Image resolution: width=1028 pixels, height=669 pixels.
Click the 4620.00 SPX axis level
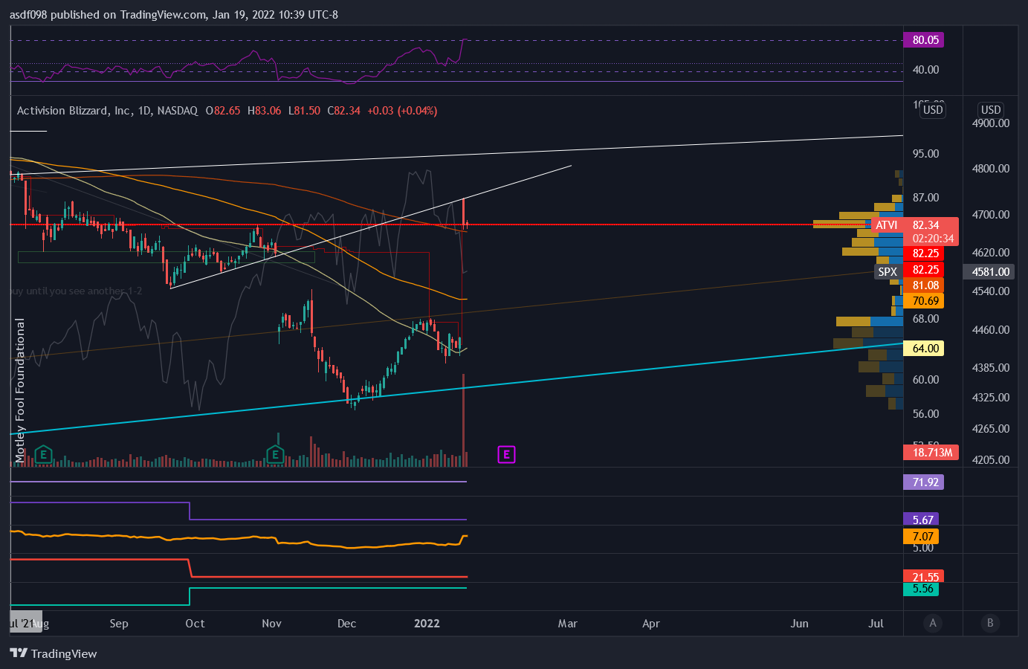991,253
